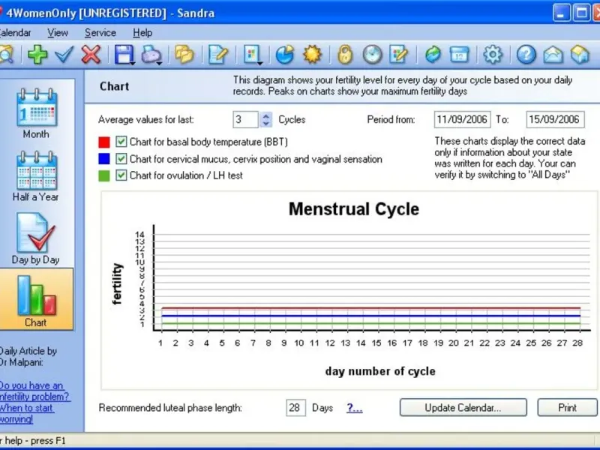Open the Calendar menu

pyautogui.click(x=15, y=33)
